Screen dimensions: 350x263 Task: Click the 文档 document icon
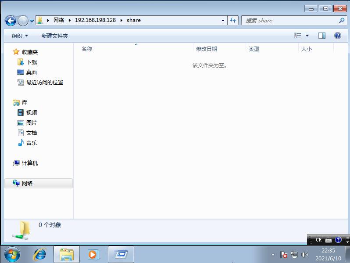coord(21,133)
